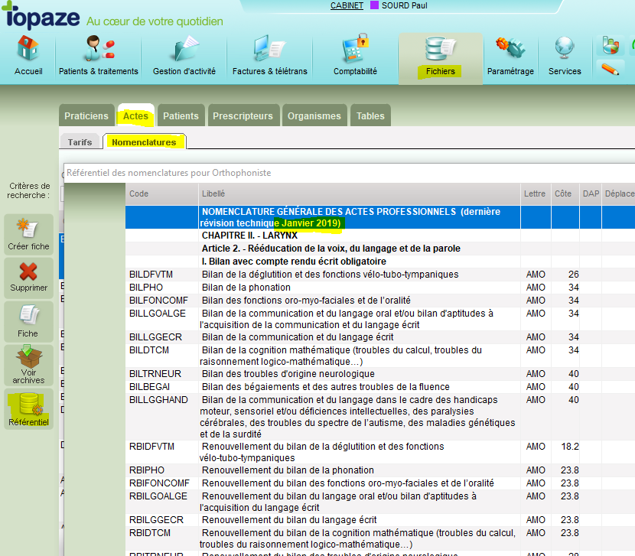Click the pencil icon in top bar

(610, 70)
